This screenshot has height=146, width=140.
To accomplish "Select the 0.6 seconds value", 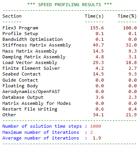I will pyautogui.click(x=100, y=109).
